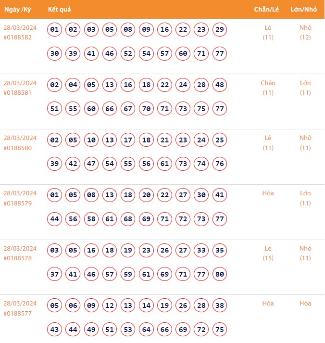Select the Lớn/Nhỏ column header
This screenshot has height=343, width=325.
click(305, 9)
